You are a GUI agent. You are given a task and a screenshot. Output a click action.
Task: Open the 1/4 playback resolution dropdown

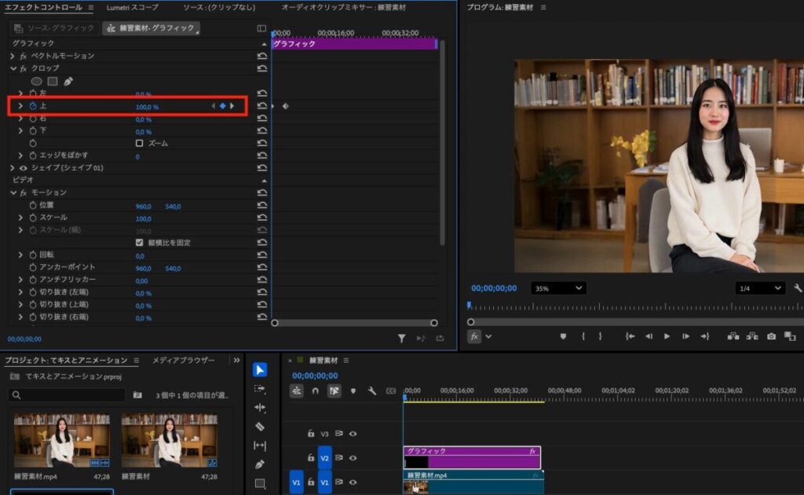[759, 288]
